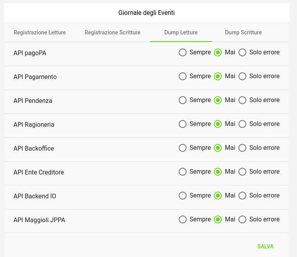
Task: Choose Solo errore for API pagoPA
Action: click(242, 52)
